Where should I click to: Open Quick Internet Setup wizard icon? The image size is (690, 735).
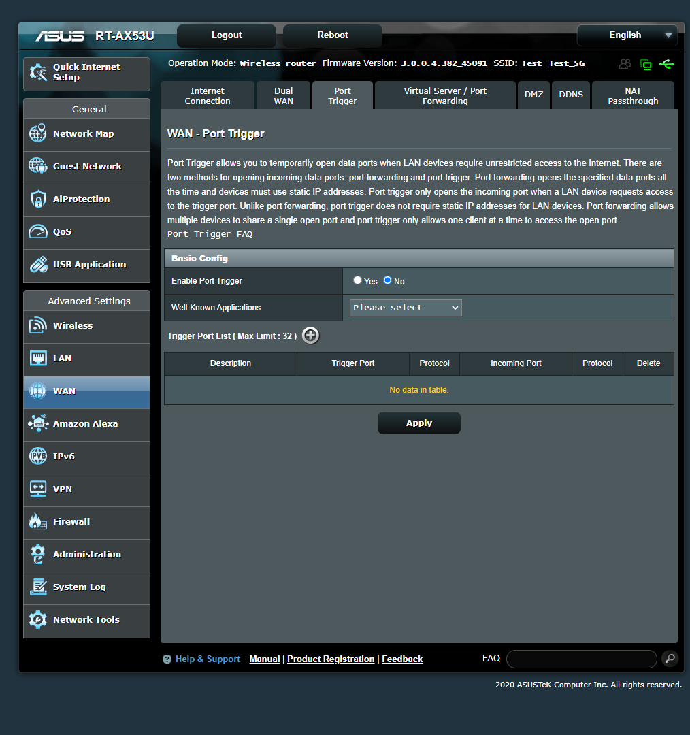38,72
